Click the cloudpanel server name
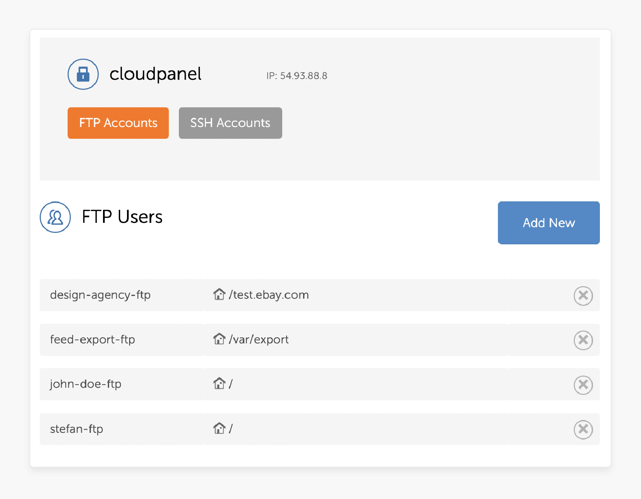 [x=156, y=74]
